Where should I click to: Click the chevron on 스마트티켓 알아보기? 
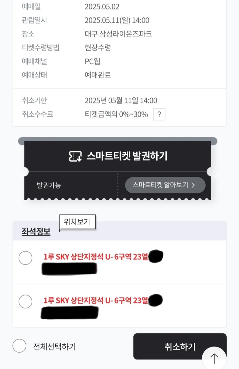[193, 185]
